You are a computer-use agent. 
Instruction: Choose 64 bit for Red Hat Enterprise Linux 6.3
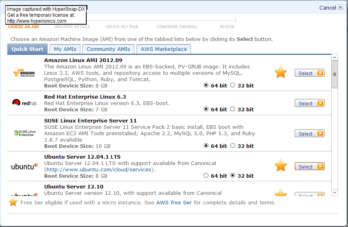click(206, 109)
